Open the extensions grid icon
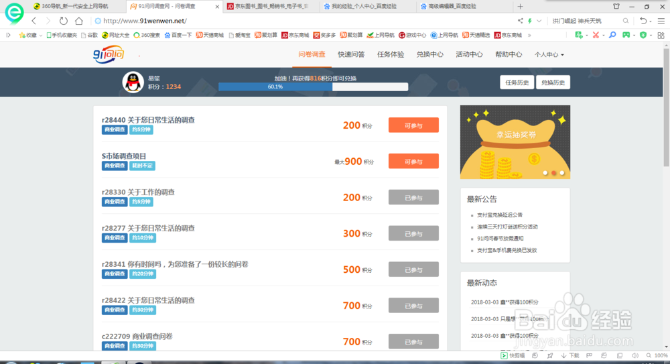The image size is (670, 364). [661, 36]
